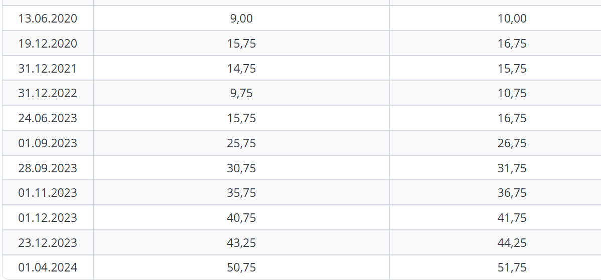Image resolution: width=601 pixels, height=280 pixels.
Task: Click the 25,75 rate value
Action: [241, 143]
